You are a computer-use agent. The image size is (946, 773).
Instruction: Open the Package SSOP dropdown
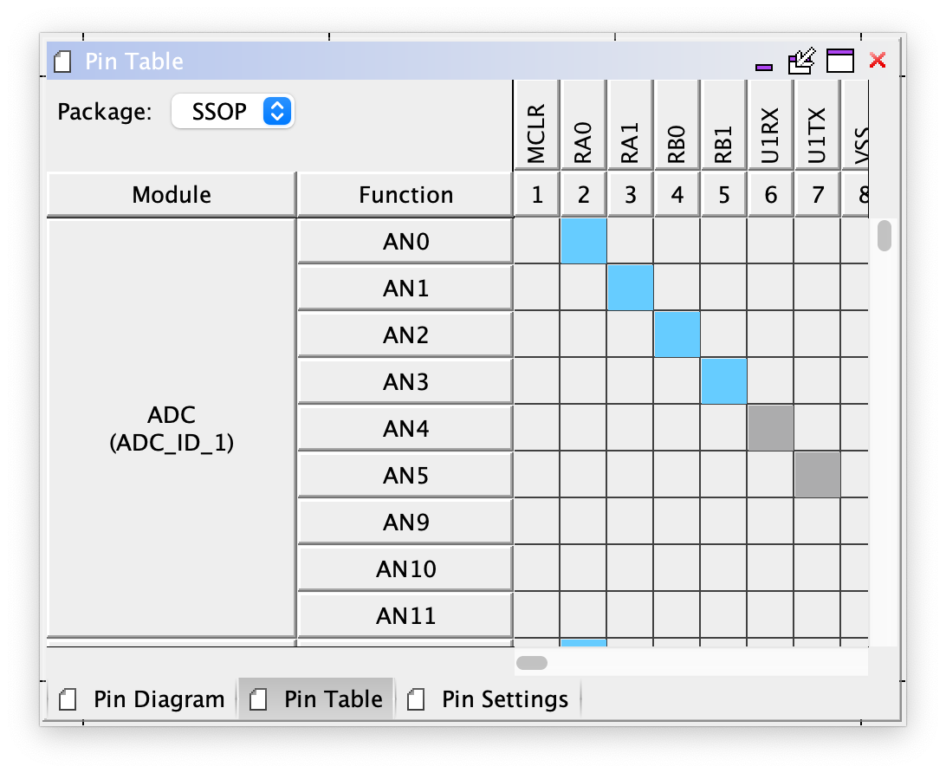tap(232, 111)
